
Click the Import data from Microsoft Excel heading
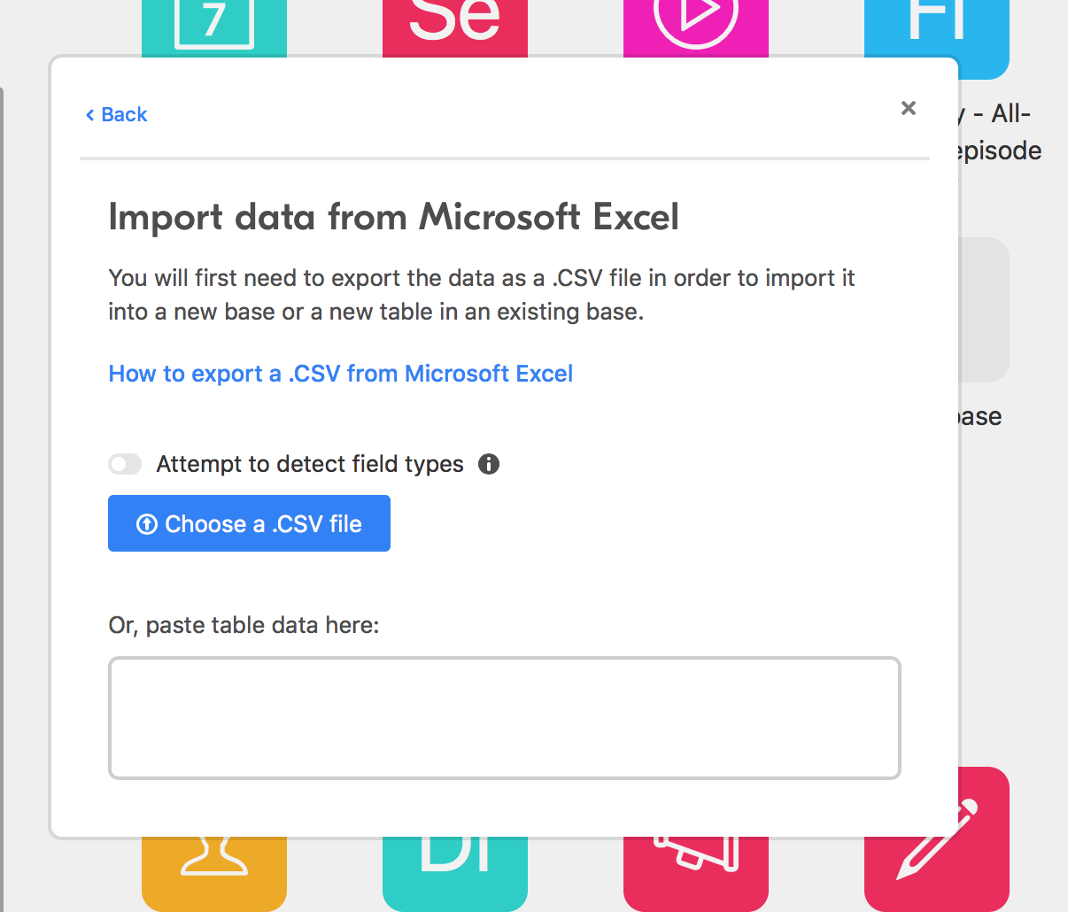pyautogui.click(x=394, y=217)
